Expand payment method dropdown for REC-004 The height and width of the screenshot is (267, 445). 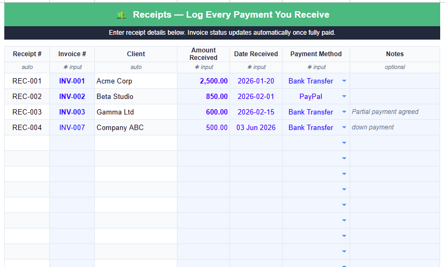tap(344, 127)
